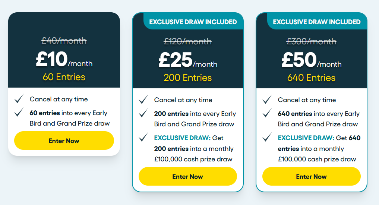
Task: Click checkmark beside Cancel at any time, £25 plan
Action: 143,100
